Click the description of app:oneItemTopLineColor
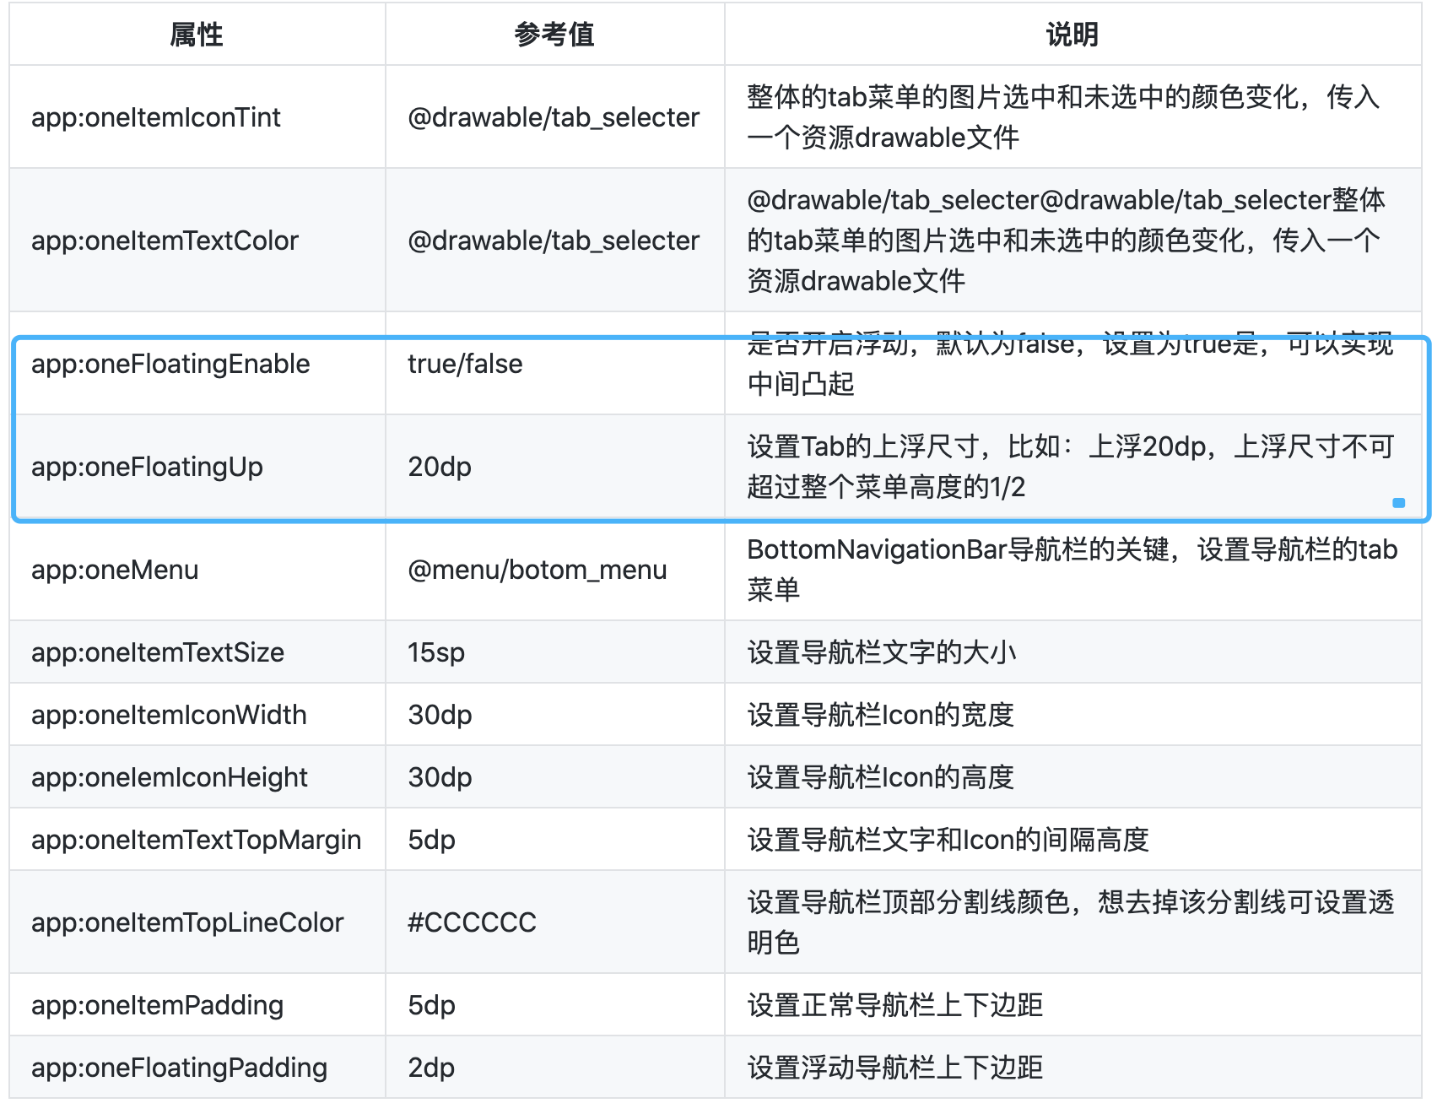 coord(1070,922)
